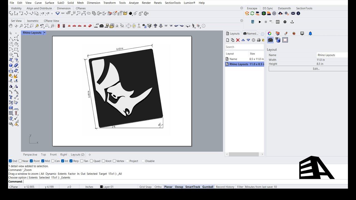This screenshot has height=200, width=356.
Task: Open the D5 Sync toolbar tab
Action: click(x=268, y=8)
